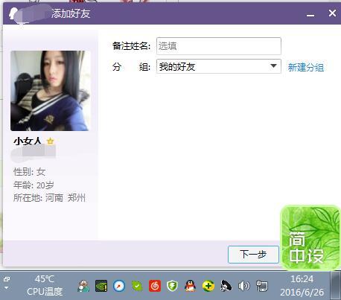The width and height of the screenshot is (341, 300).
Task: Click the 新建分组 link
Action: [306, 67]
